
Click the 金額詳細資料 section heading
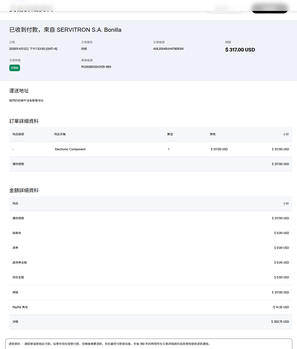tap(24, 191)
